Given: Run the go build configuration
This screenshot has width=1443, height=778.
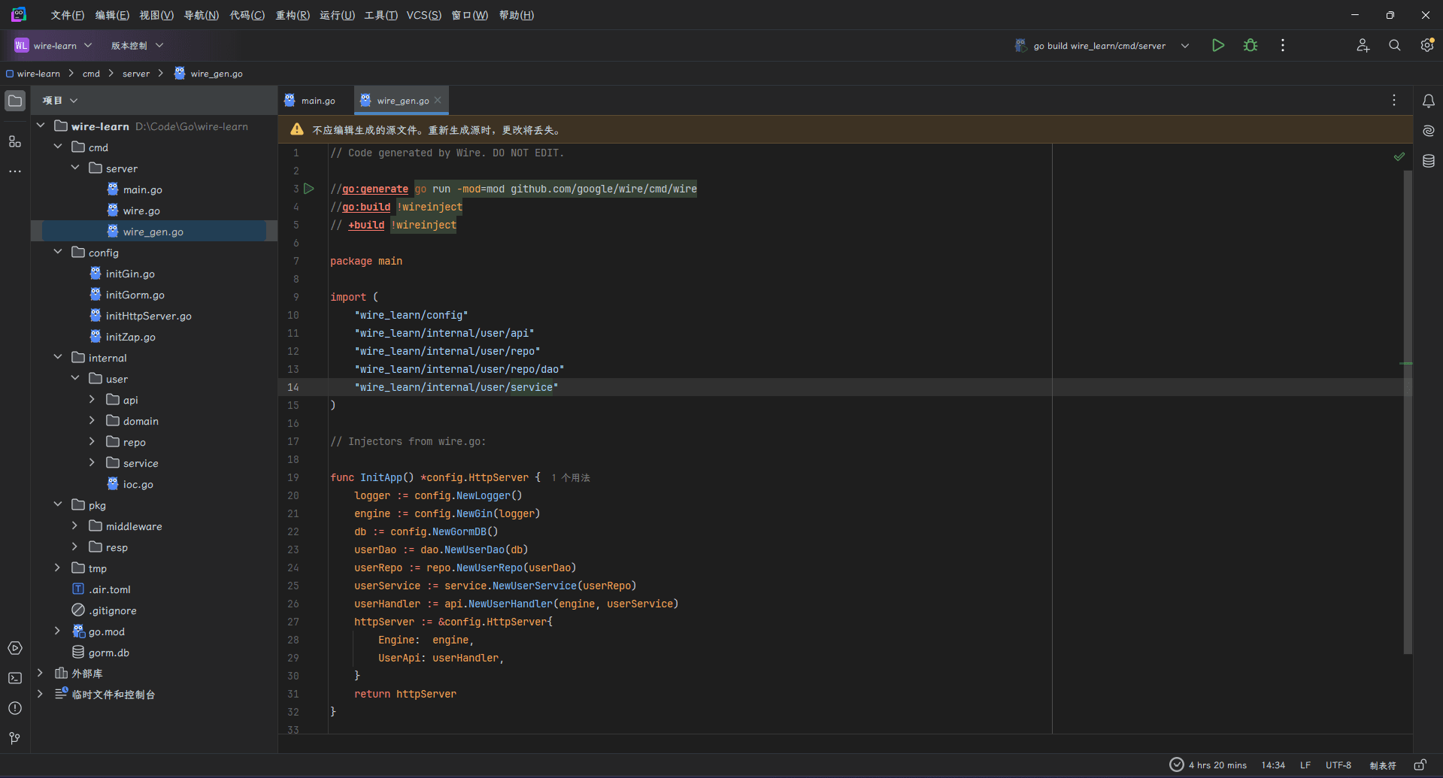Looking at the screenshot, I should pyautogui.click(x=1218, y=45).
